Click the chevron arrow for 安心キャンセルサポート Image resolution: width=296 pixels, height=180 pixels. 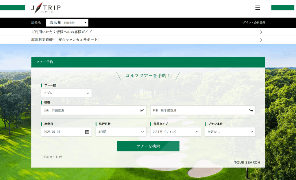(x=261, y=40)
